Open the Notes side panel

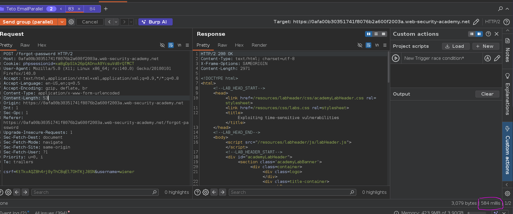[x=508, y=50]
